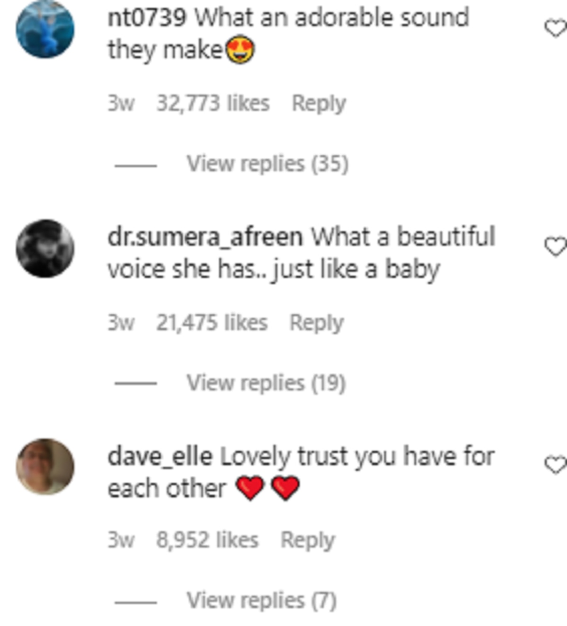The width and height of the screenshot is (567, 626).
Task: View the 32,773 likes list
Action: tap(213, 103)
